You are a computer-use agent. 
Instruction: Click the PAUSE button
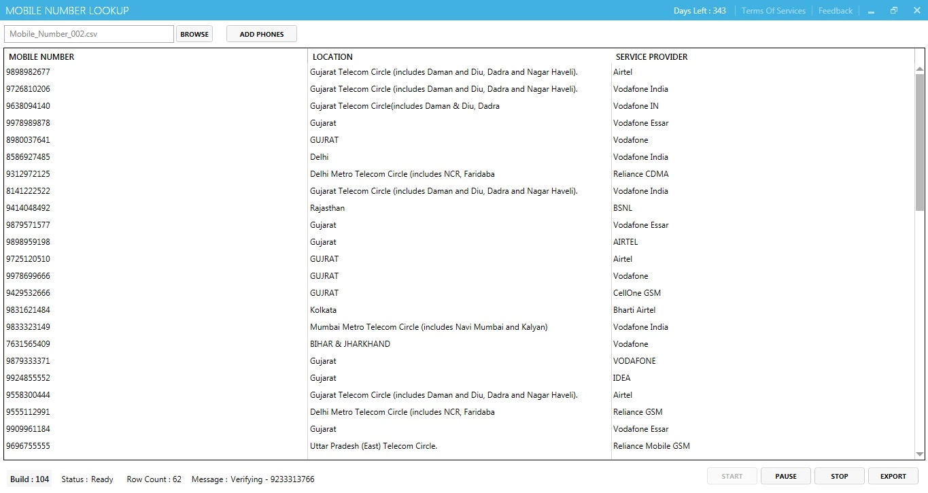click(x=785, y=476)
